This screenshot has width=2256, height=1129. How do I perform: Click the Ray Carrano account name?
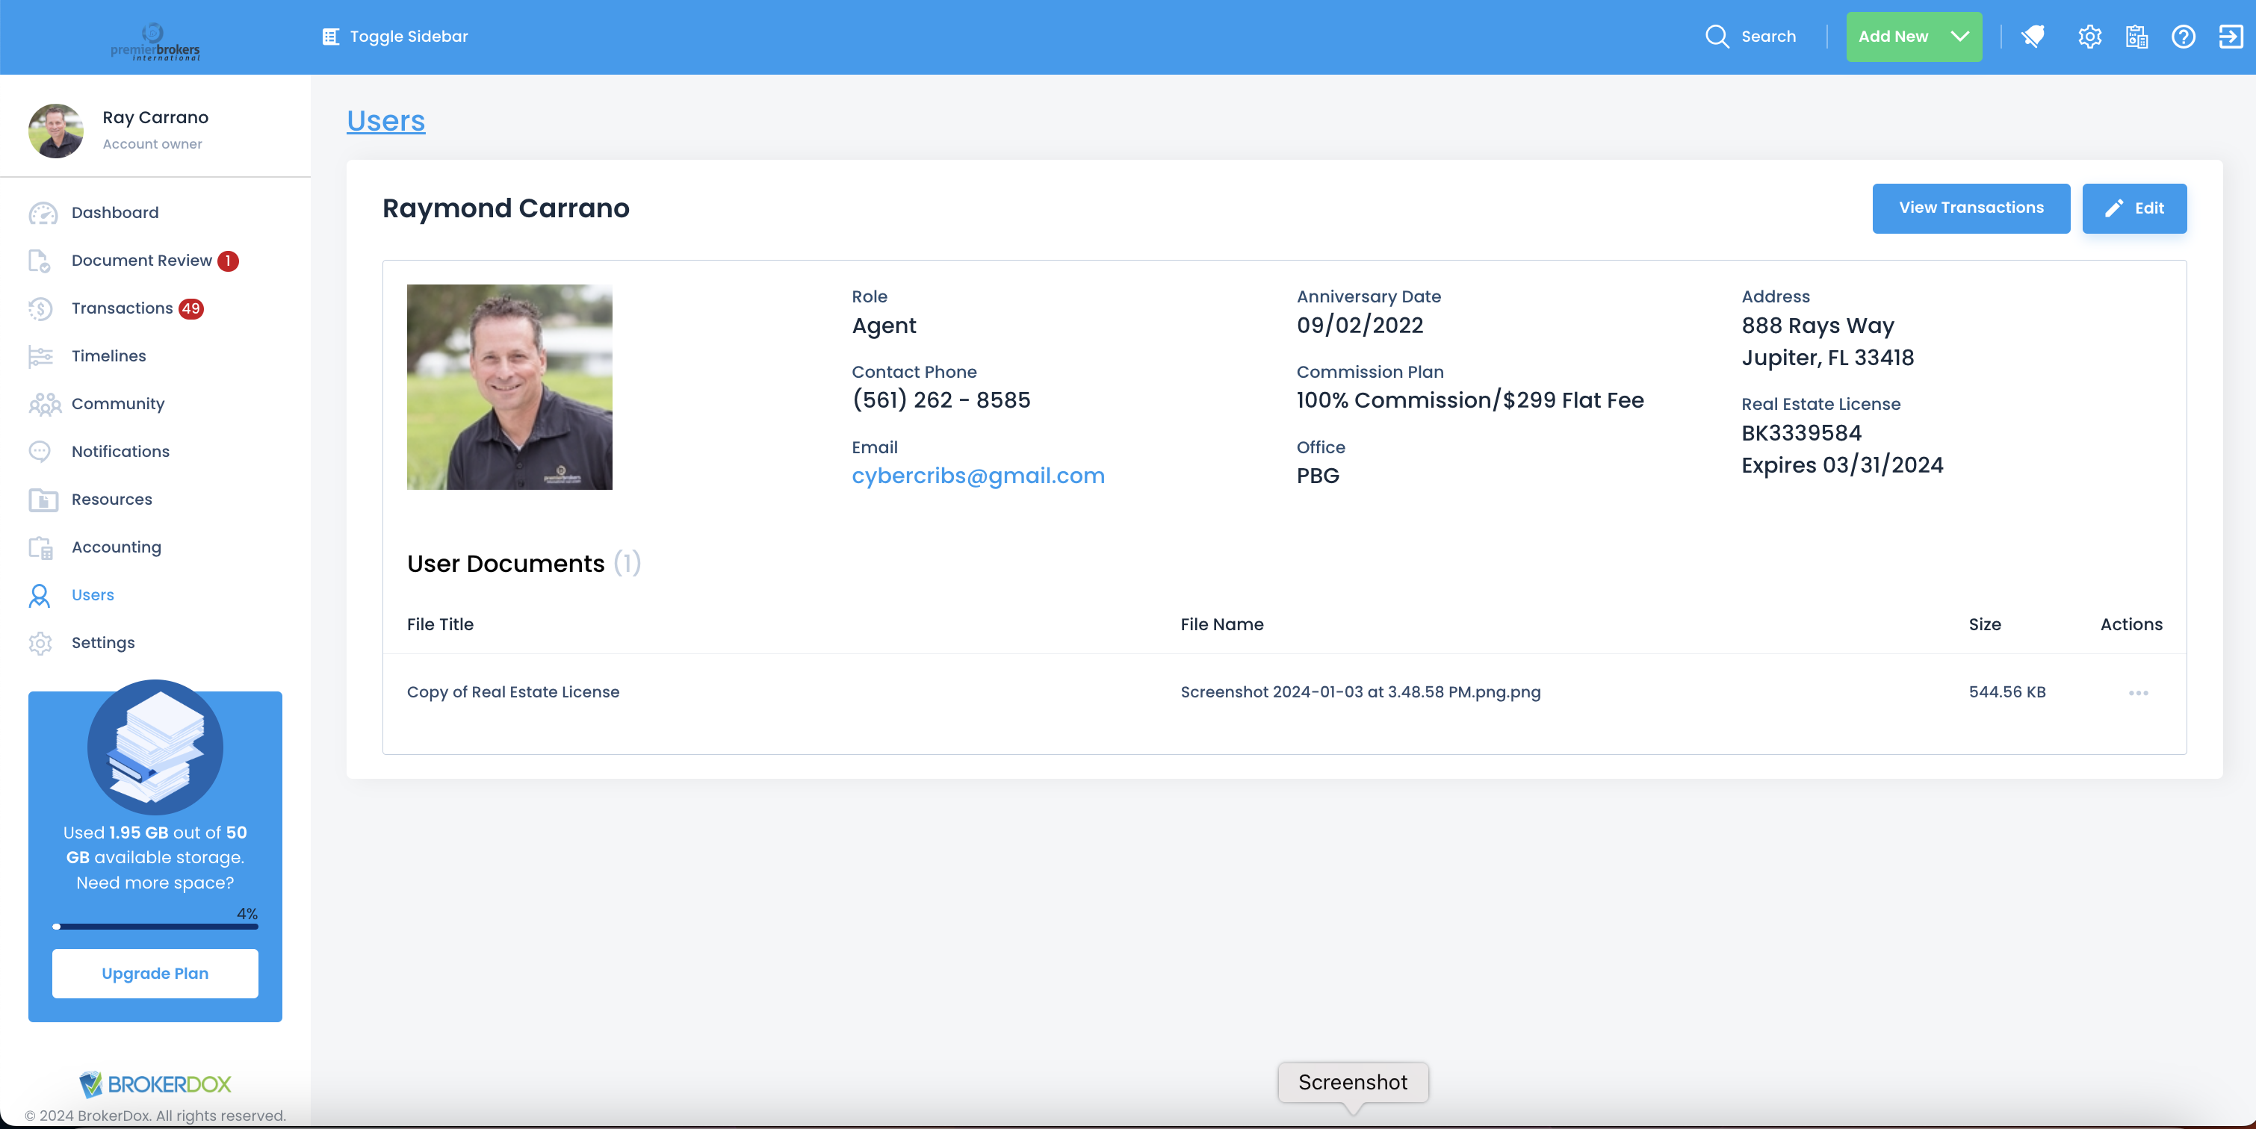[x=155, y=117]
